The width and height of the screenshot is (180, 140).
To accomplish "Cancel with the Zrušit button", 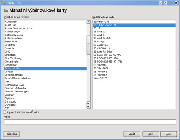I will coord(132,134).
